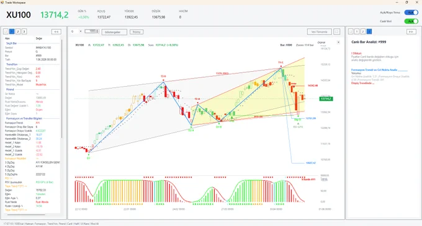Select tab 1 in the right panel
This screenshot has width=422, height=226.
pos(357,32)
